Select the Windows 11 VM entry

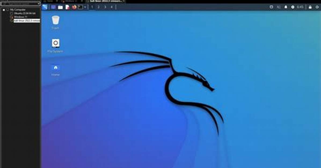(x=20, y=17)
